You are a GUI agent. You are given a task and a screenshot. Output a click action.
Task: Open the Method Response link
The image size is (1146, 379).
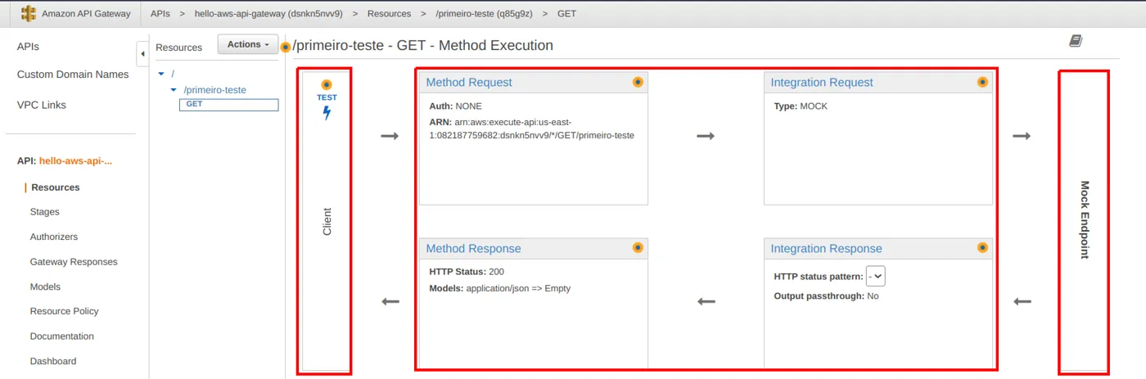click(473, 249)
